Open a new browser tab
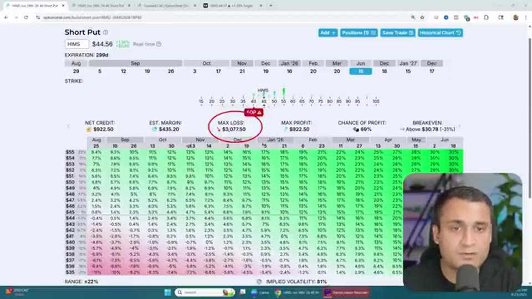This screenshot has width=532, height=299. [271, 6]
